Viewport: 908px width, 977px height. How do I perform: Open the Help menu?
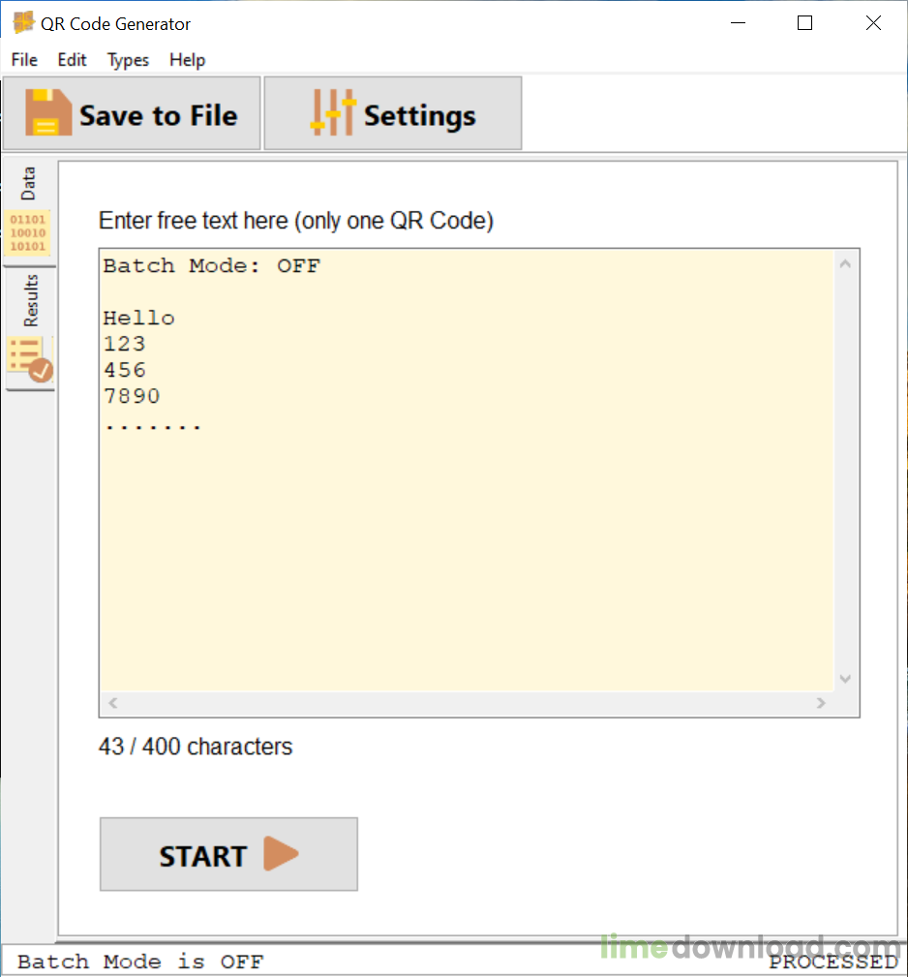click(x=186, y=60)
